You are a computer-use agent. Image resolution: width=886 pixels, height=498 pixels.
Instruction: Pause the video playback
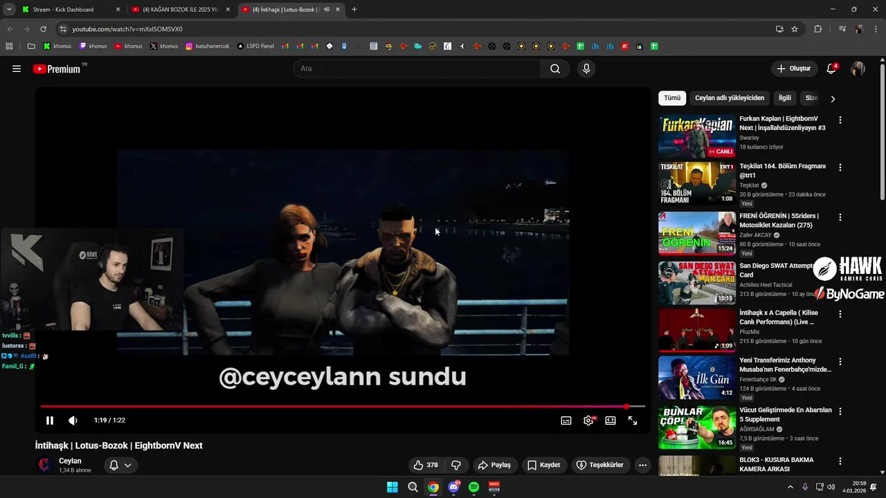(50, 421)
